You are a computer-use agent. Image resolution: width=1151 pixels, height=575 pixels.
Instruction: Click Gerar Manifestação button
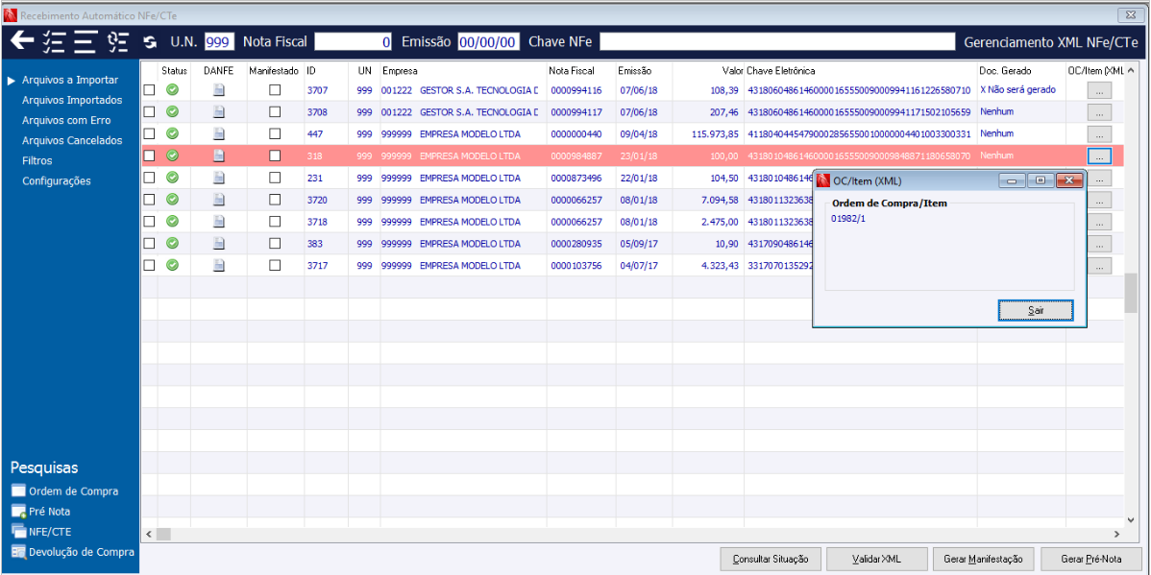point(984,559)
